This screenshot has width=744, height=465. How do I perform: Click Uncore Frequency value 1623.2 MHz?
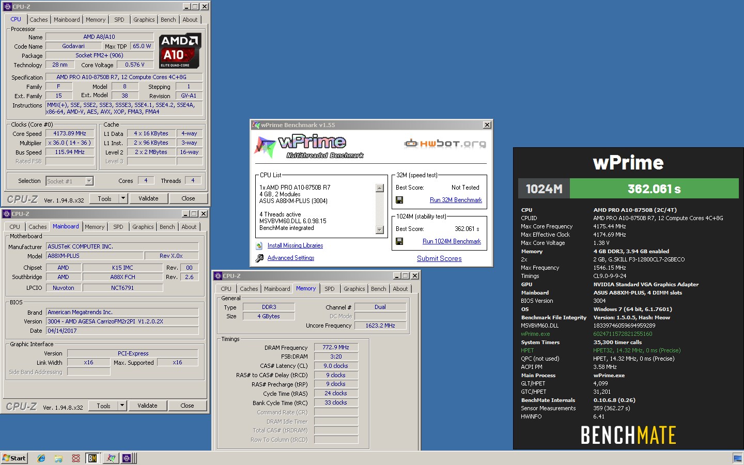point(380,326)
